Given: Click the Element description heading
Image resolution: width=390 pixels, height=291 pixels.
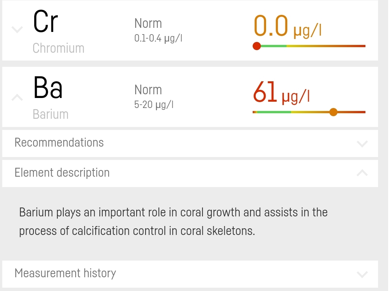Looking at the screenshot, I should [62, 173].
